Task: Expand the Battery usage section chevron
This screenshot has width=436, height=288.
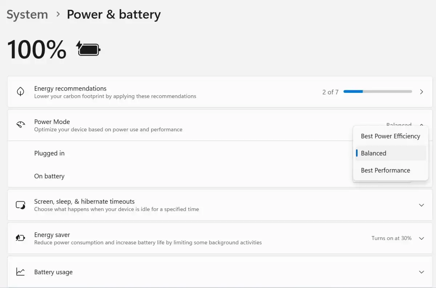Action: pos(421,272)
